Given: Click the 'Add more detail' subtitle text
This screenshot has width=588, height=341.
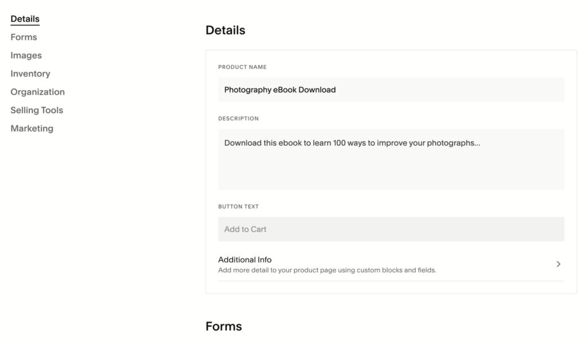Looking at the screenshot, I should click(x=327, y=270).
